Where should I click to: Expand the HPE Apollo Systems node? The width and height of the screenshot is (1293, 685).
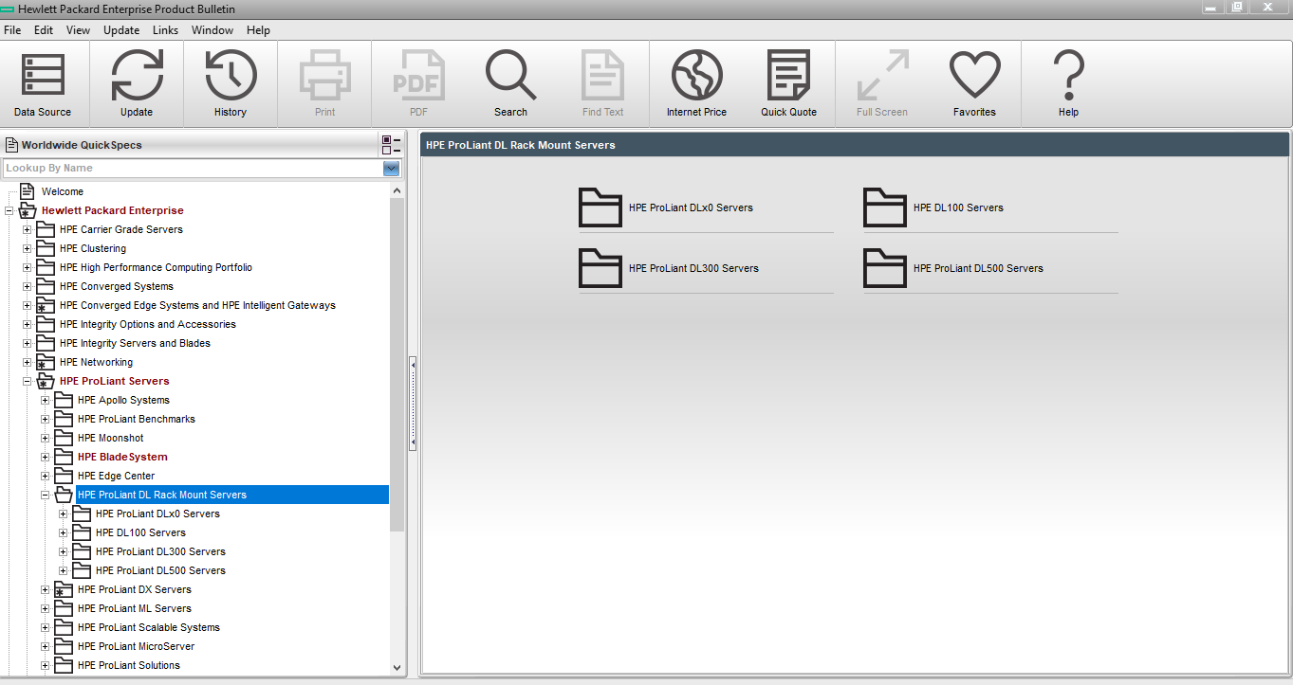[46, 400]
